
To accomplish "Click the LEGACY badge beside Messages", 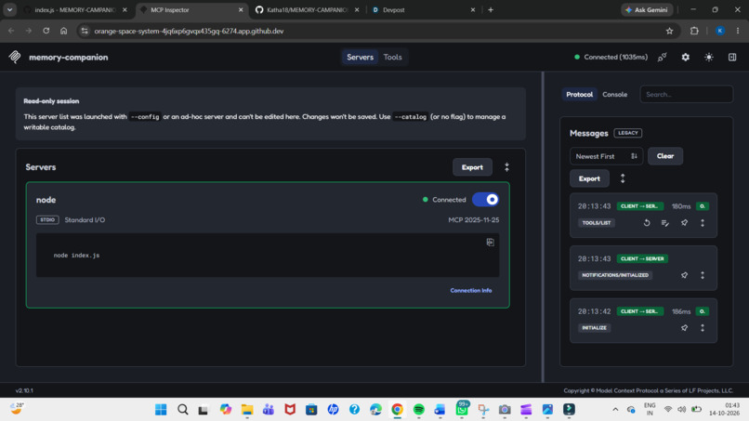I will pyautogui.click(x=627, y=133).
